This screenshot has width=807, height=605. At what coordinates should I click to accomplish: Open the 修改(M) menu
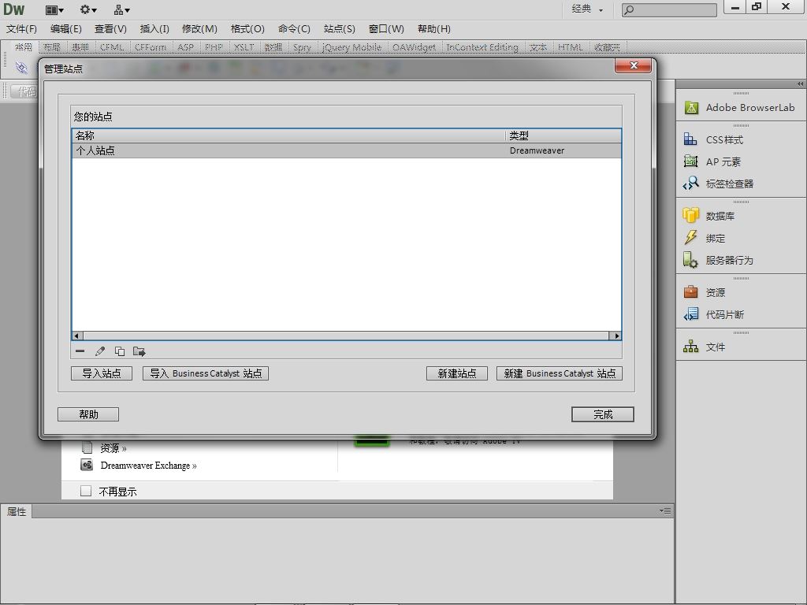point(199,29)
